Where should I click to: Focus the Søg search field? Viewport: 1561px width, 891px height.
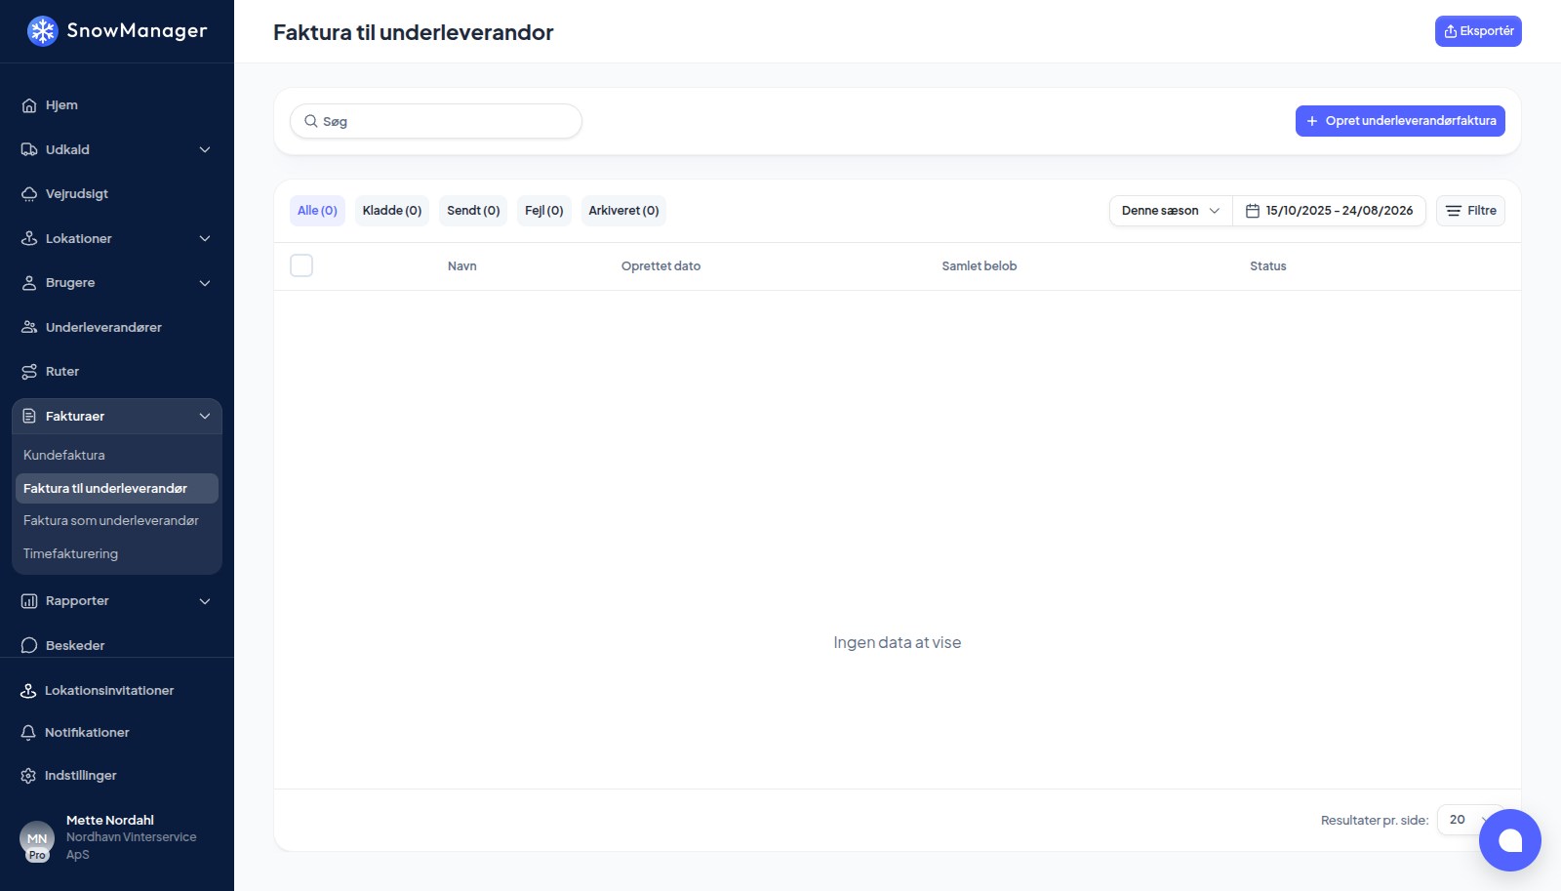click(436, 121)
